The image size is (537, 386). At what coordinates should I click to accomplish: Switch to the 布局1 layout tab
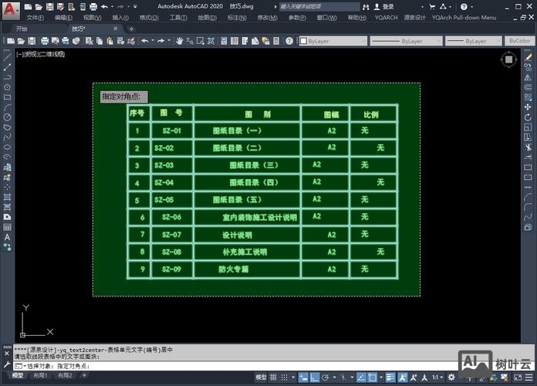click(42, 375)
